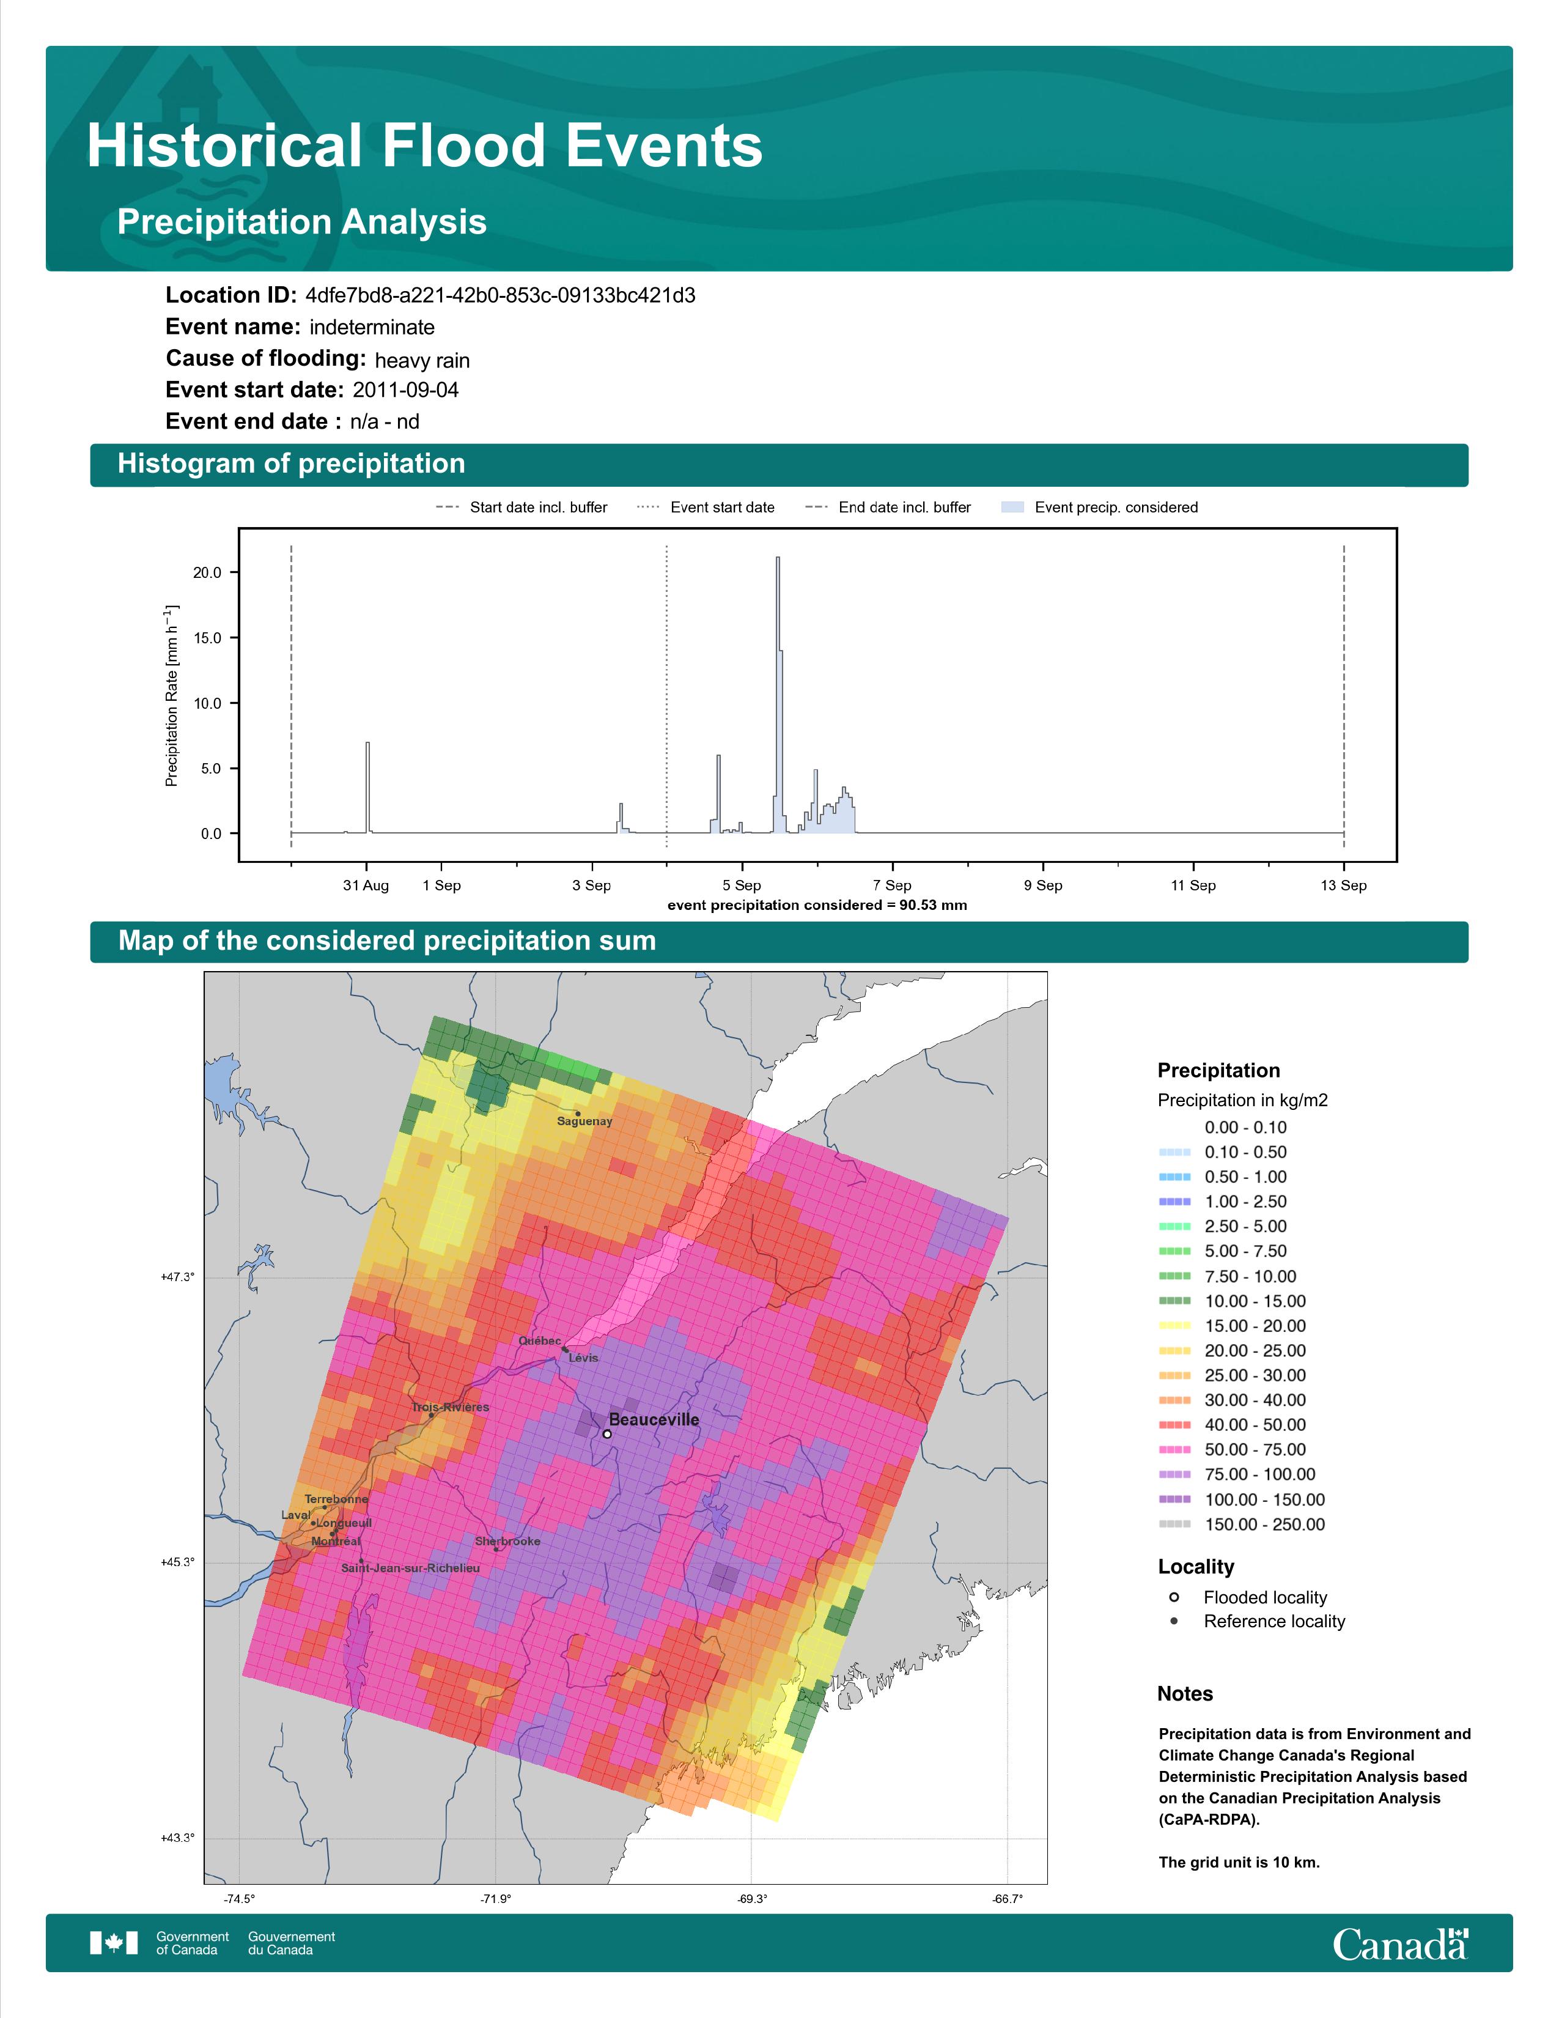Viewport: 1559px width, 2018px height.
Task: Click the Historical Flood Events title
Action: (x=425, y=146)
